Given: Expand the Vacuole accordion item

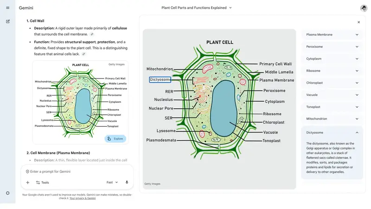Looking at the screenshot, I should tap(357, 95).
